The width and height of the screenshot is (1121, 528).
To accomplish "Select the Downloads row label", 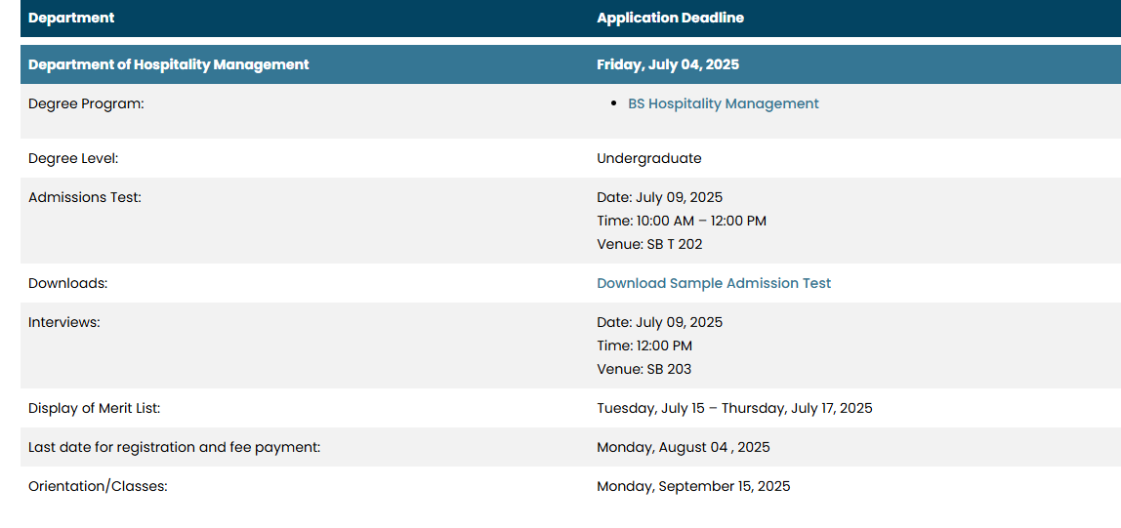I will coord(68,283).
